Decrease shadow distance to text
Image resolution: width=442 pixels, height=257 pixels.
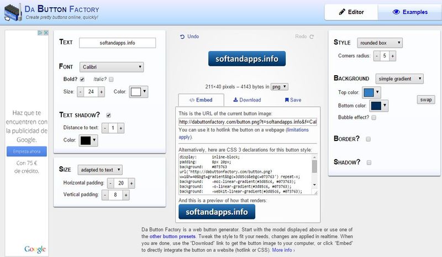[x=105, y=128]
